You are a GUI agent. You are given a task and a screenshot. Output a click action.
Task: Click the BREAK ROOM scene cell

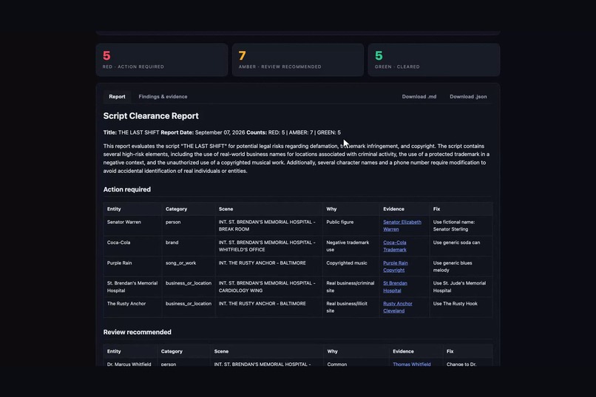[x=268, y=225]
